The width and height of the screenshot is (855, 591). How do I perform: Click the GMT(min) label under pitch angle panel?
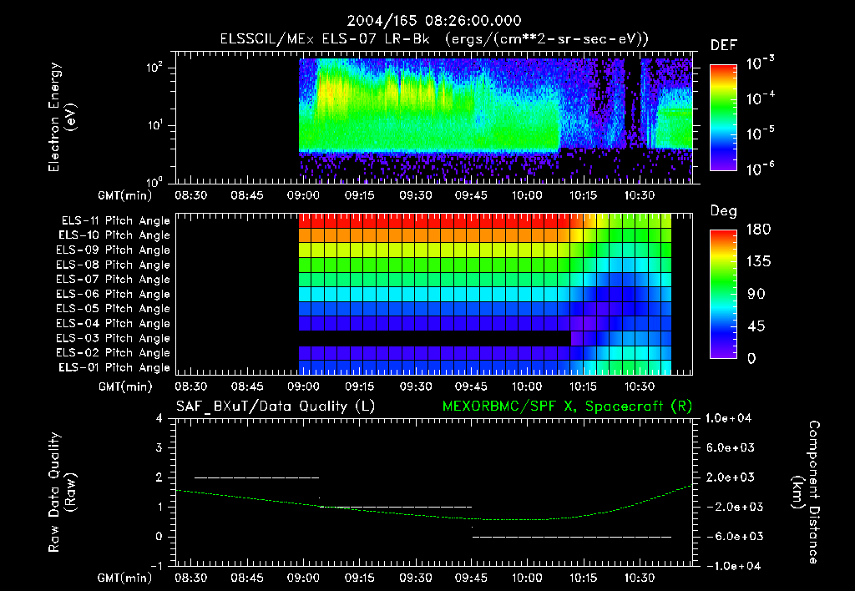[x=125, y=386]
